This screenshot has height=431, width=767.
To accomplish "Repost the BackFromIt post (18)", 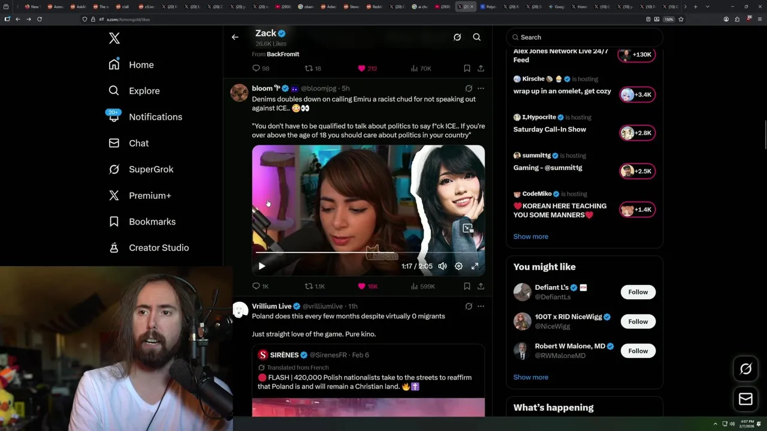I will (313, 68).
